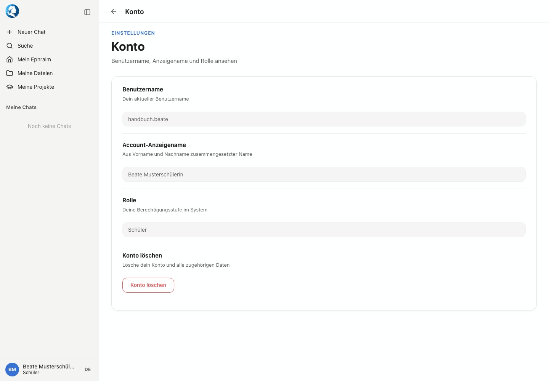Click the home icon for Mein Ephraim
The image size is (549, 381).
10,59
